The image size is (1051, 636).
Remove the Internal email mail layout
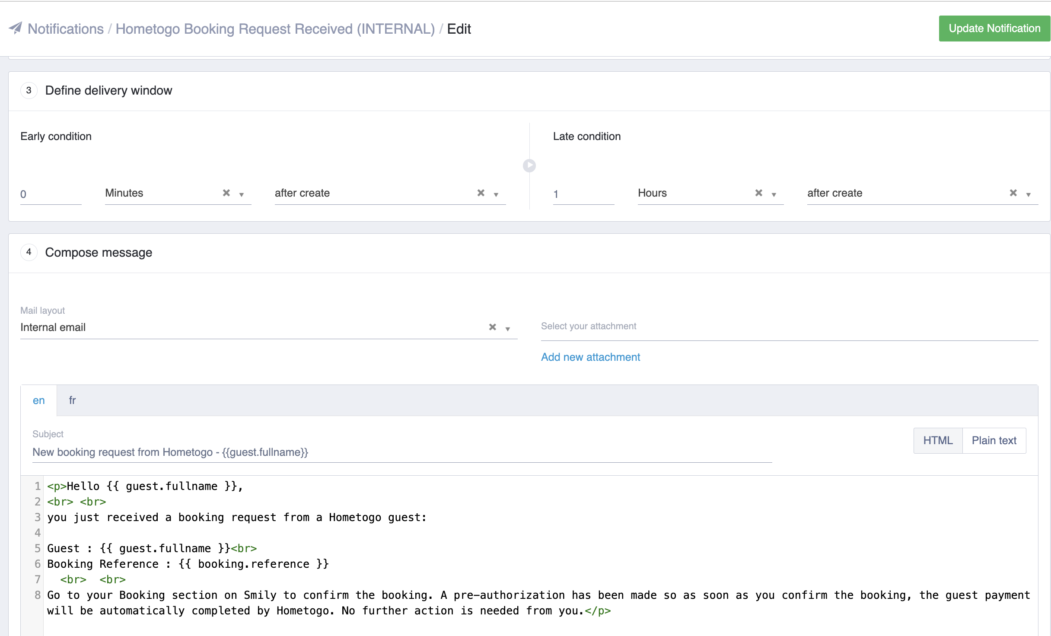(493, 328)
